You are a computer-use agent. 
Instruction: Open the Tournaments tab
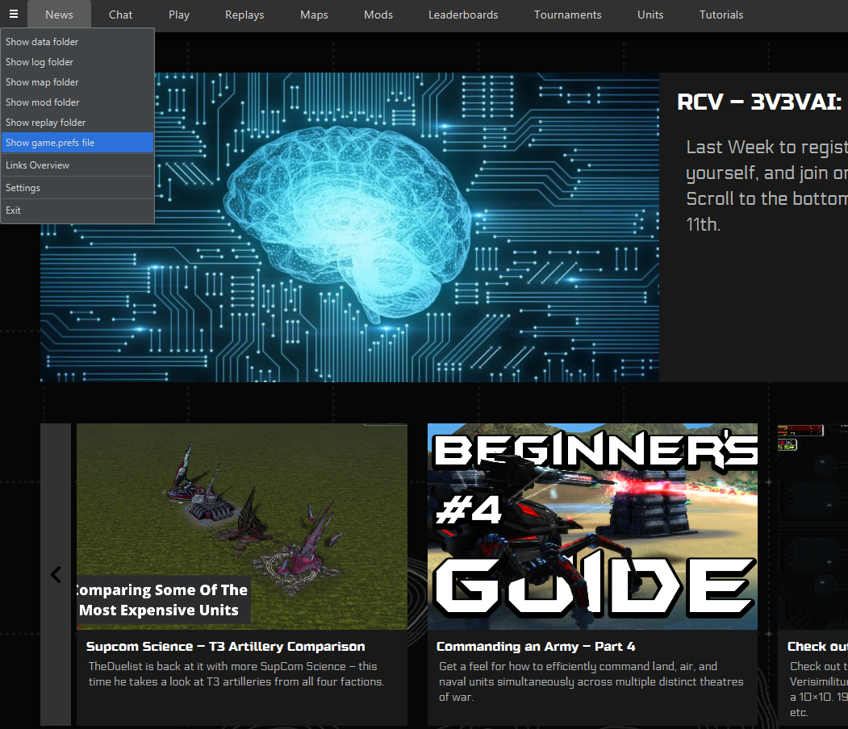pyautogui.click(x=568, y=15)
